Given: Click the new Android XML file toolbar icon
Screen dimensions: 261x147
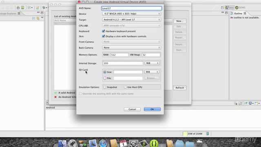Looking at the screenshot, I should click(38, 8).
